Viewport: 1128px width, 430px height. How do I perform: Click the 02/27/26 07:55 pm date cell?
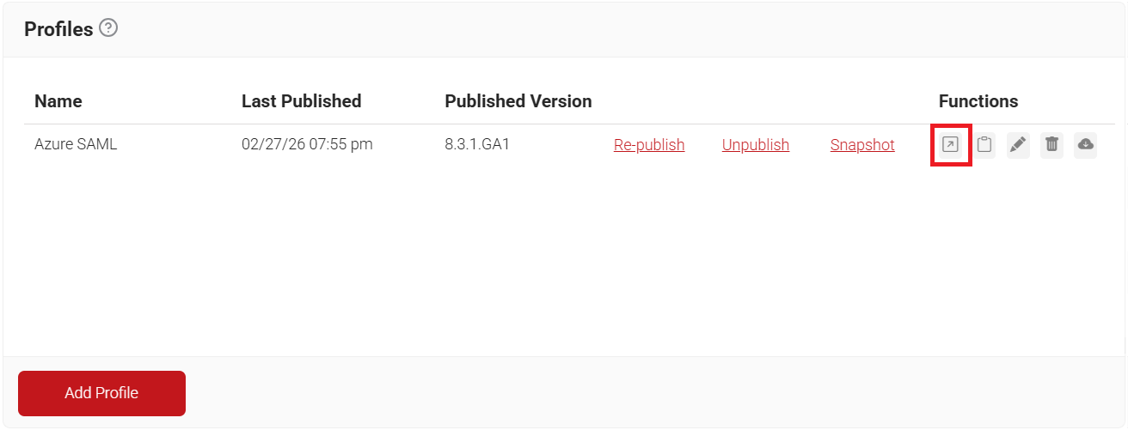click(x=307, y=144)
